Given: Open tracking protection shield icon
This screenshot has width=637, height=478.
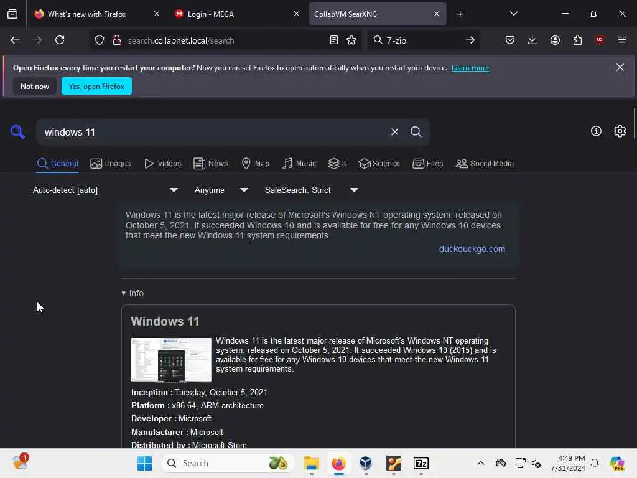Looking at the screenshot, I should [100, 40].
